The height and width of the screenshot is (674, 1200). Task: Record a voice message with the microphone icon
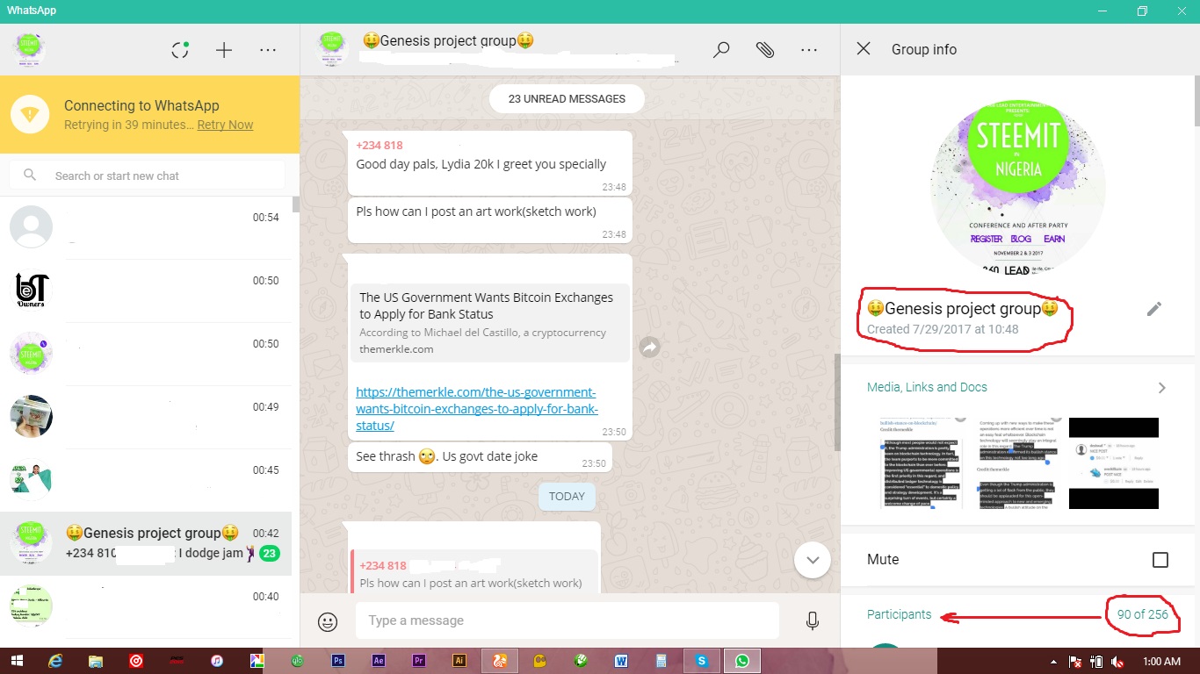point(812,620)
